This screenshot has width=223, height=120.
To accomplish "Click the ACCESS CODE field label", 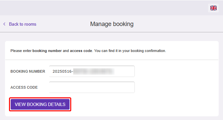I will tap(24, 87).
